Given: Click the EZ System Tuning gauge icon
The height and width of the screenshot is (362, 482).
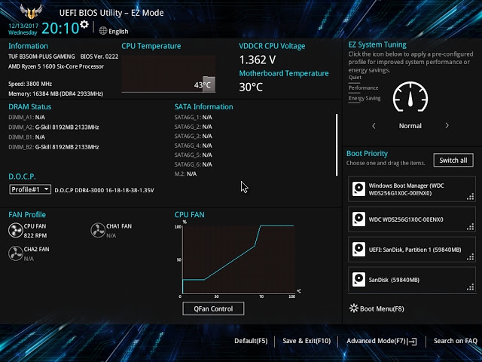Looking at the screenshot, I should [410, 97].
